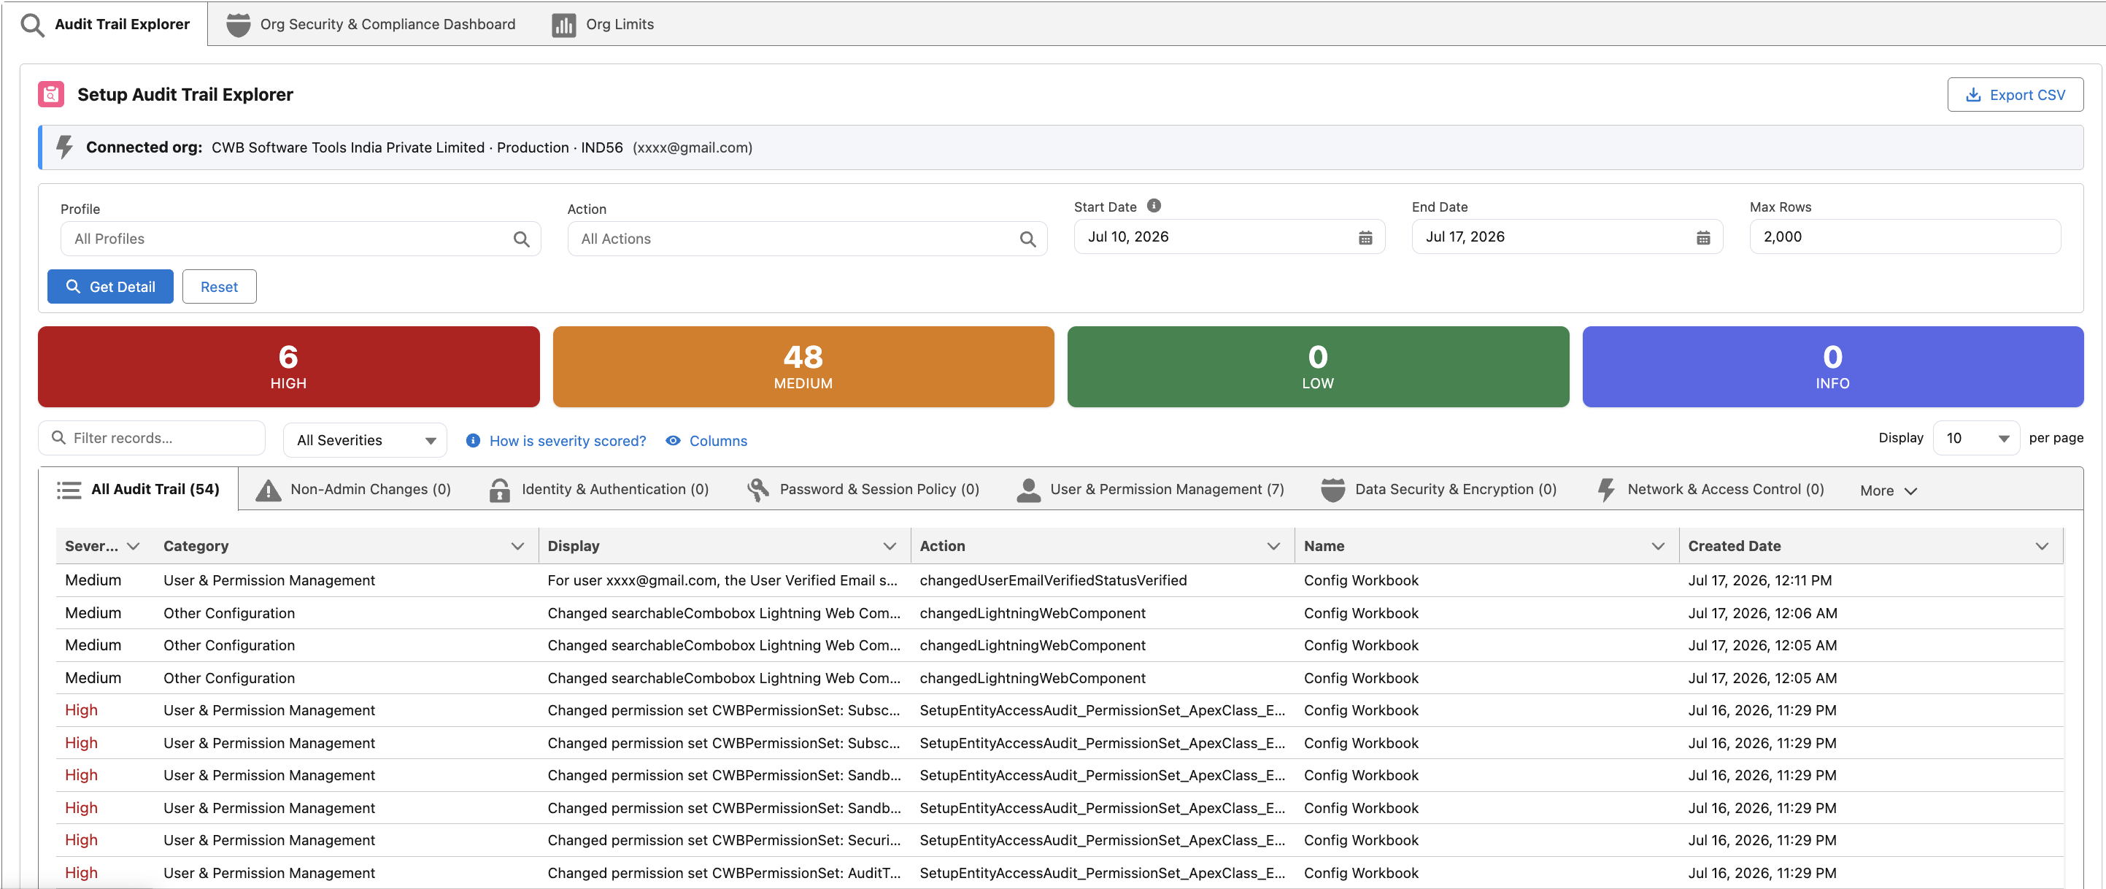
Task: Open the All Severities dropdown
Action: coord(365,440)
